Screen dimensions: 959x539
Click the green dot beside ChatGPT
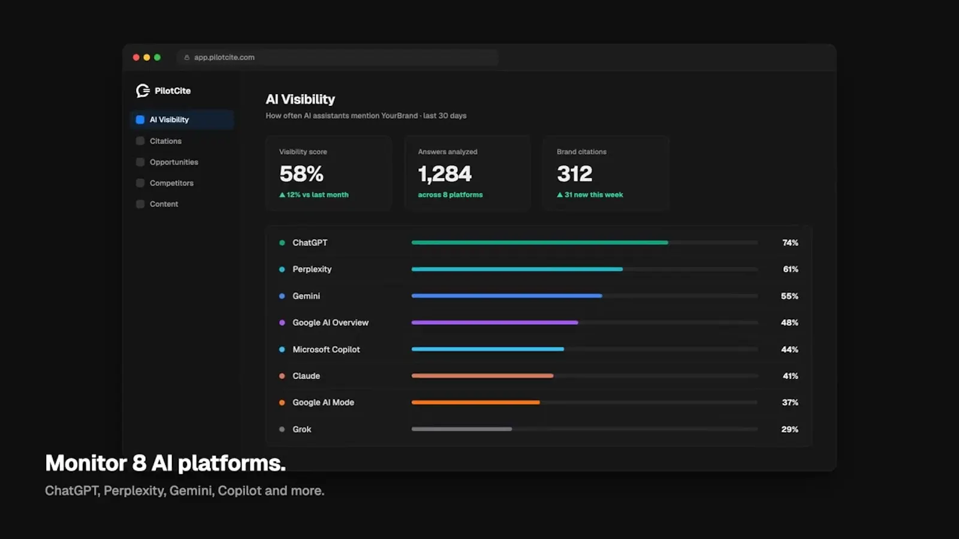tap(282, 243)
